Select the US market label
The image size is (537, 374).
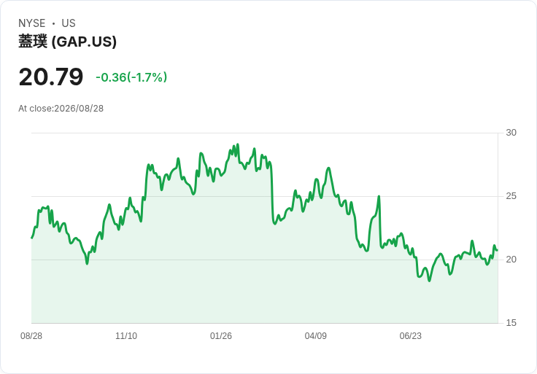69,23
